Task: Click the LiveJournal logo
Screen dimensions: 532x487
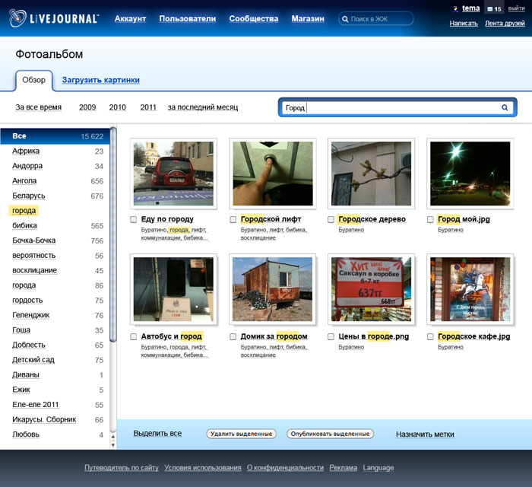Action: (54, 18)
